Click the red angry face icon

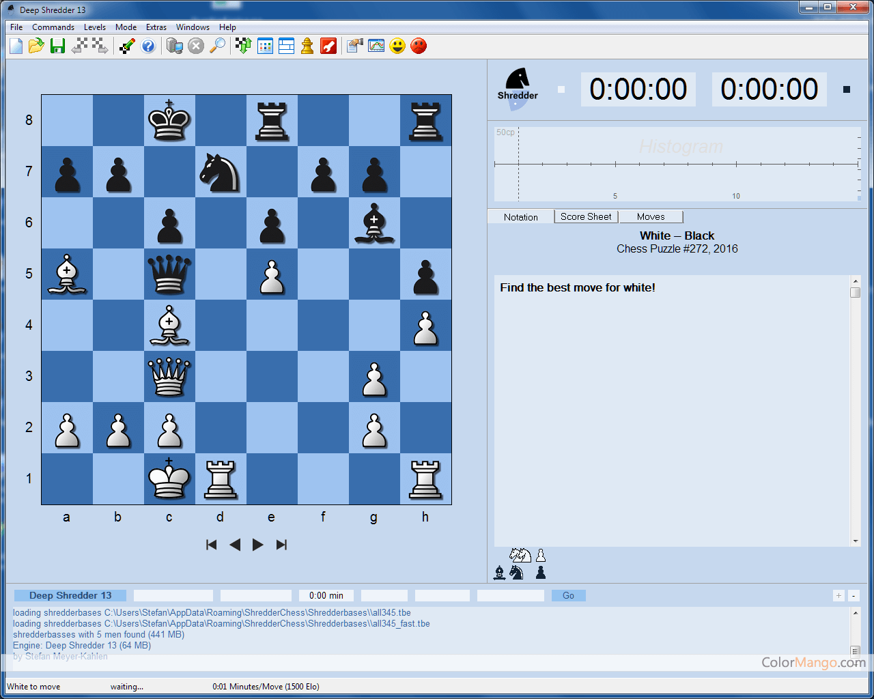coord(419,46)
